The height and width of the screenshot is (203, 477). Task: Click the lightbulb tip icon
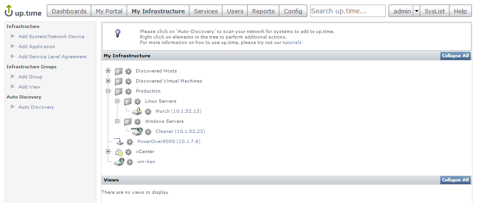[x=118, y=33]
